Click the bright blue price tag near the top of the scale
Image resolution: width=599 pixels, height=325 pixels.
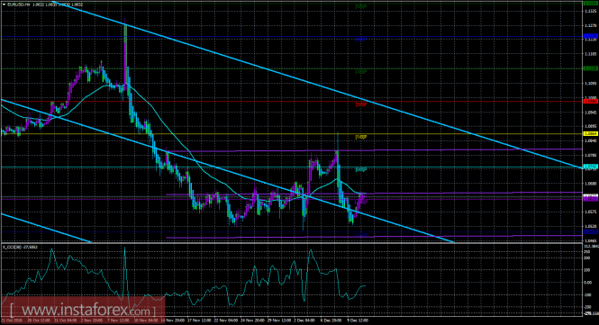click(591, 36)
